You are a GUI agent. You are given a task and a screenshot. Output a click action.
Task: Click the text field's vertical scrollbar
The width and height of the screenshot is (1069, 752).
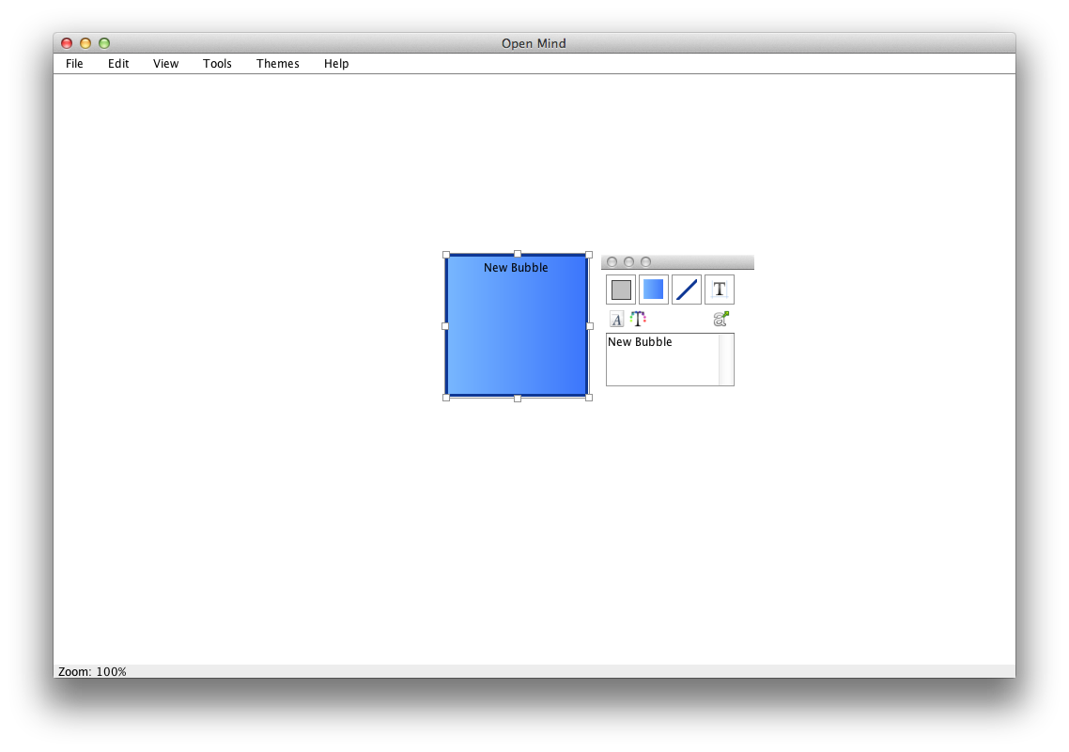(727, 360)
